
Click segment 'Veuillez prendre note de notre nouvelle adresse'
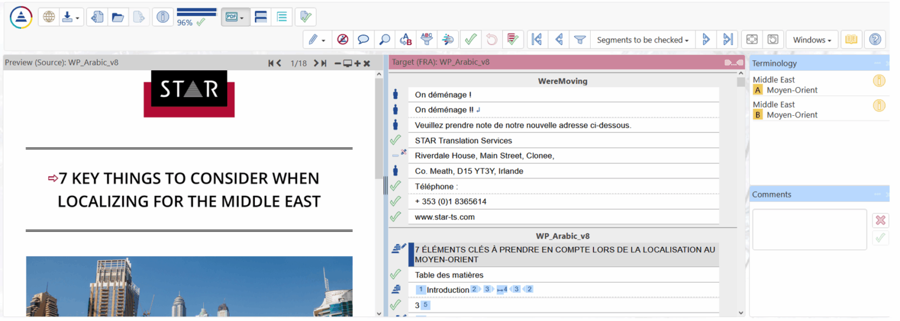coord(563,125)
